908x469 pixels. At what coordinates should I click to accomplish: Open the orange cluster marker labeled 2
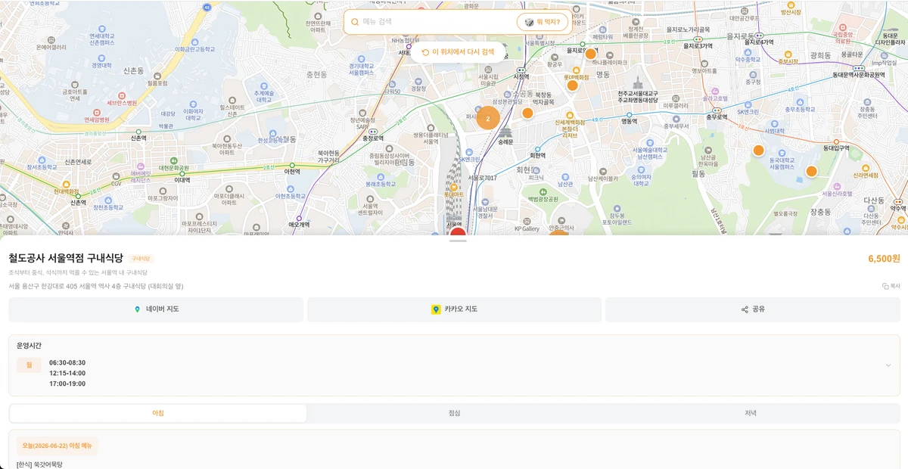click(x=488, y=119)
